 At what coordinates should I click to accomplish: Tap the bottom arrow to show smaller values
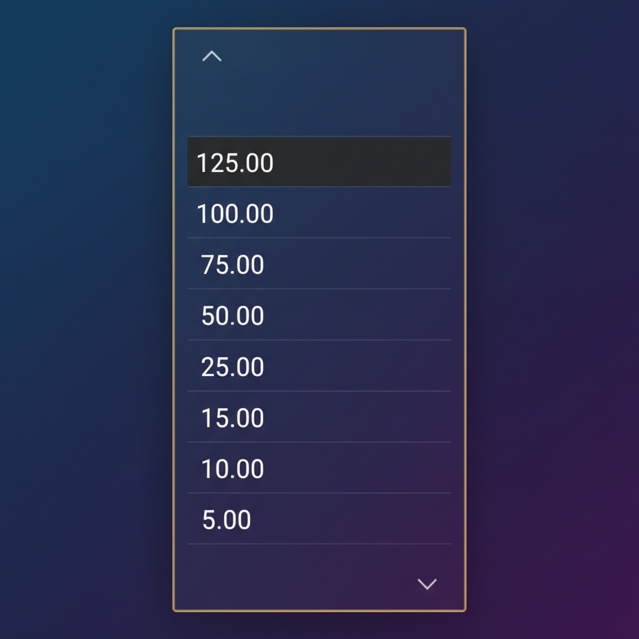(427, 585)
